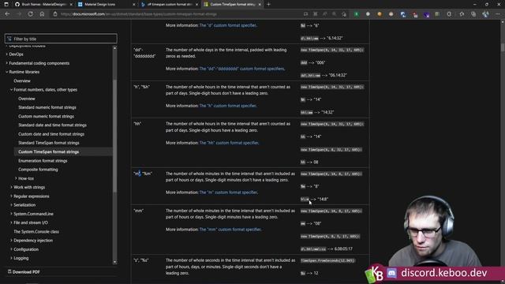The height and width of the screenshot is (284, 505).
Task: Switch to Brush Names GitHub tab
Action: (43, 5)
